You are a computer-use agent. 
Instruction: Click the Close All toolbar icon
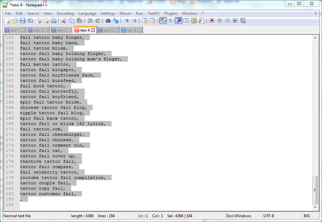(x=46, y=21)
